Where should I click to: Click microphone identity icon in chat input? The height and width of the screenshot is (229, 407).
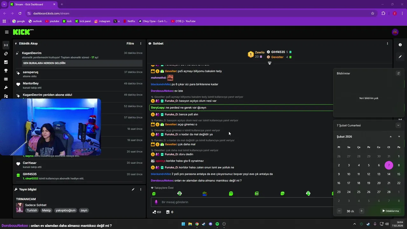[156, 202]
